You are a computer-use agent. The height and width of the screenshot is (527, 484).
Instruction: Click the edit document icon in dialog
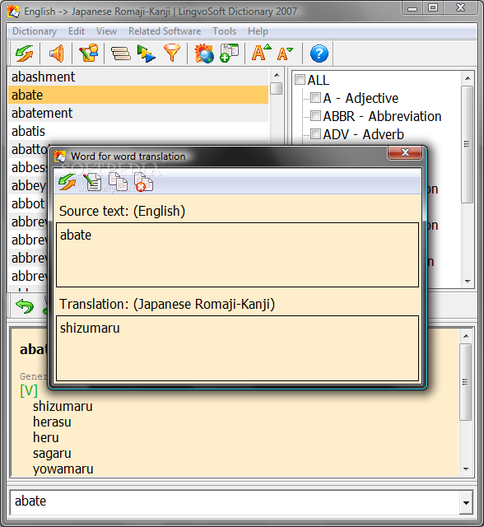(x=92, y=182)
